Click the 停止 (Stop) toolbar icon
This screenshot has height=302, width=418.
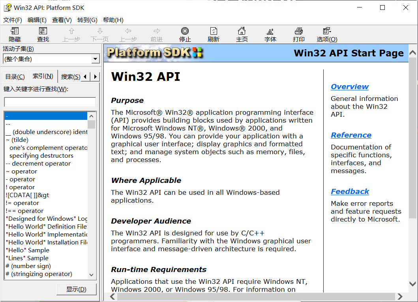[x=185, y=35]
